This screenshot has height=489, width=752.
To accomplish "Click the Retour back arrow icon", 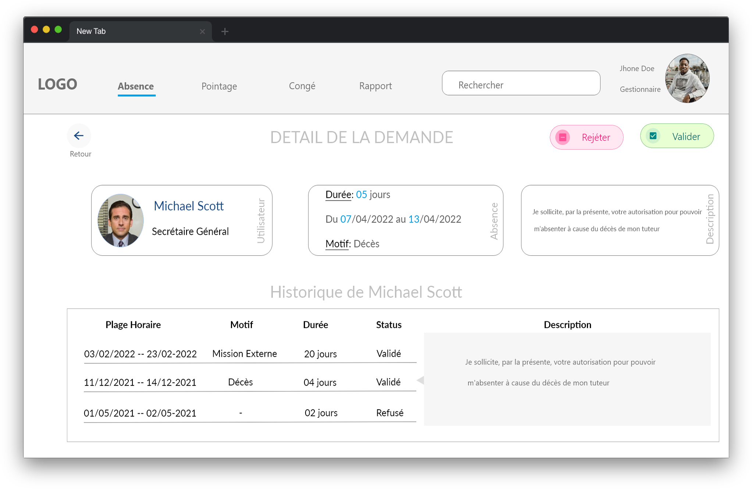I will coord(79,136).
